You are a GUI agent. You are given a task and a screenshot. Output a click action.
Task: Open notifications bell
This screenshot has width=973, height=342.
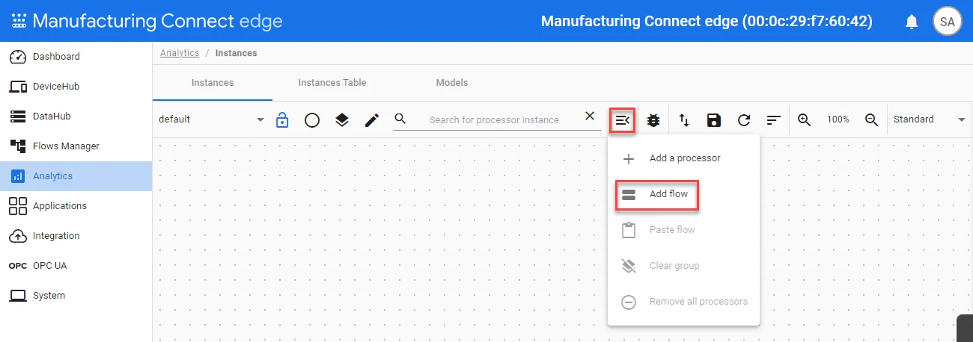click(x=912, y=22)
